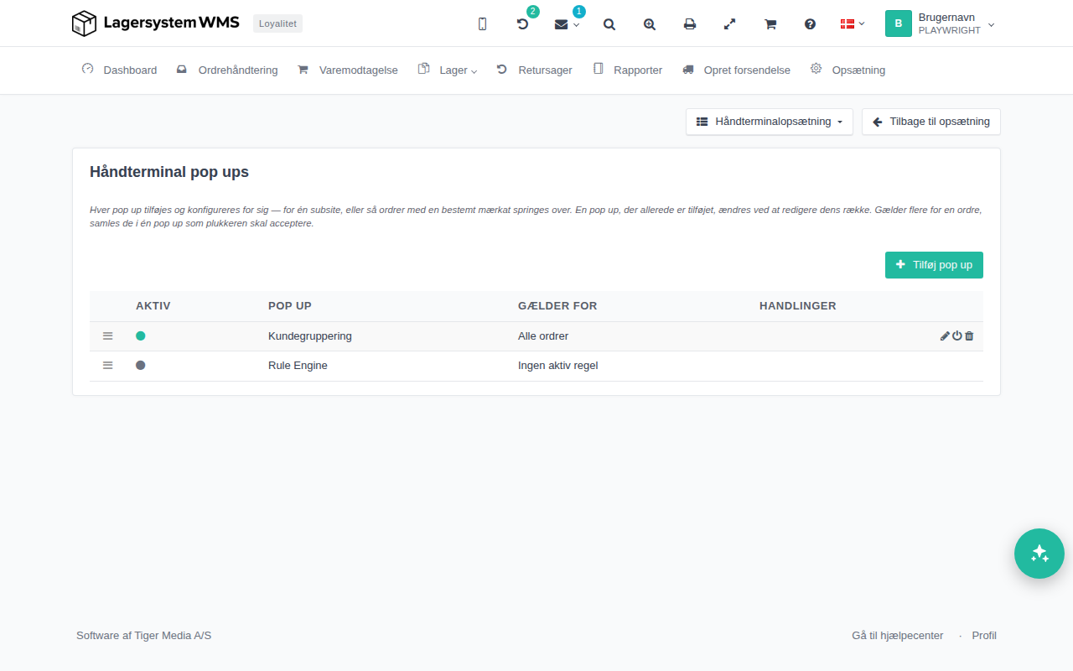This screenshot has height=671, width=1073.
Task: Grab the reorder handle for Kundegruppering row
Action: pos(107,335)
